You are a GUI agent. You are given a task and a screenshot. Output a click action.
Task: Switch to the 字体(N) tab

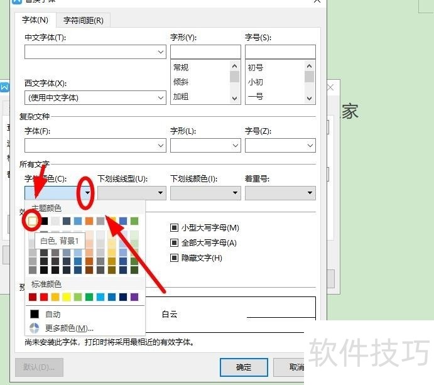tap(35, 20)
